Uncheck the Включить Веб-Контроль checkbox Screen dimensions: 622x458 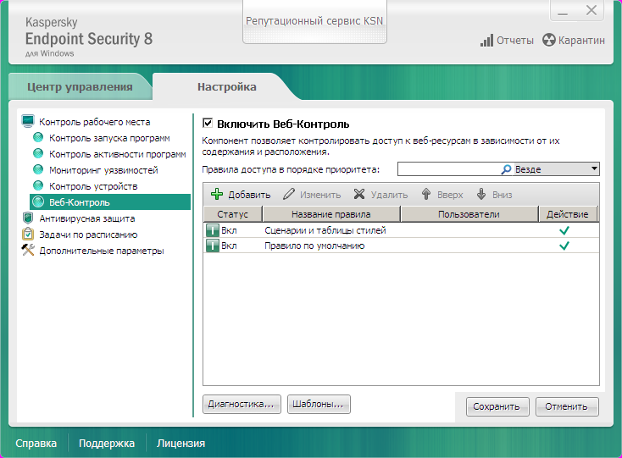click(x=208, y=124)
